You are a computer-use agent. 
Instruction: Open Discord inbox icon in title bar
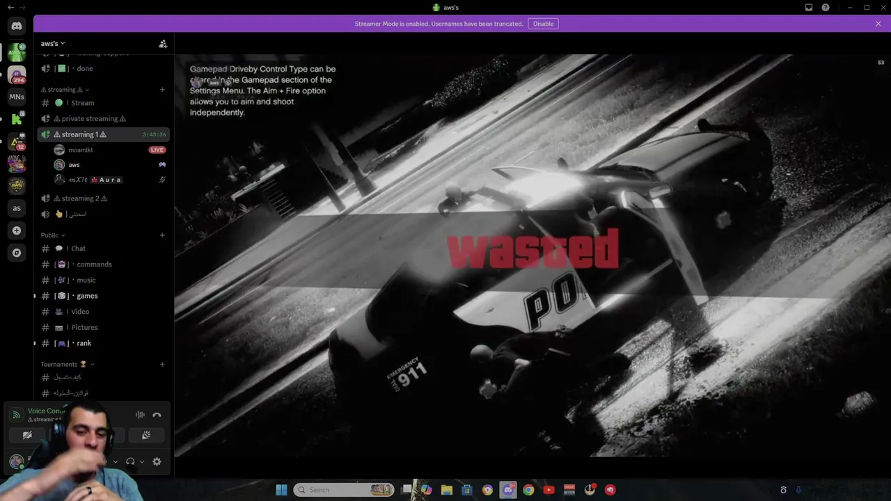[x=809, y=8]
